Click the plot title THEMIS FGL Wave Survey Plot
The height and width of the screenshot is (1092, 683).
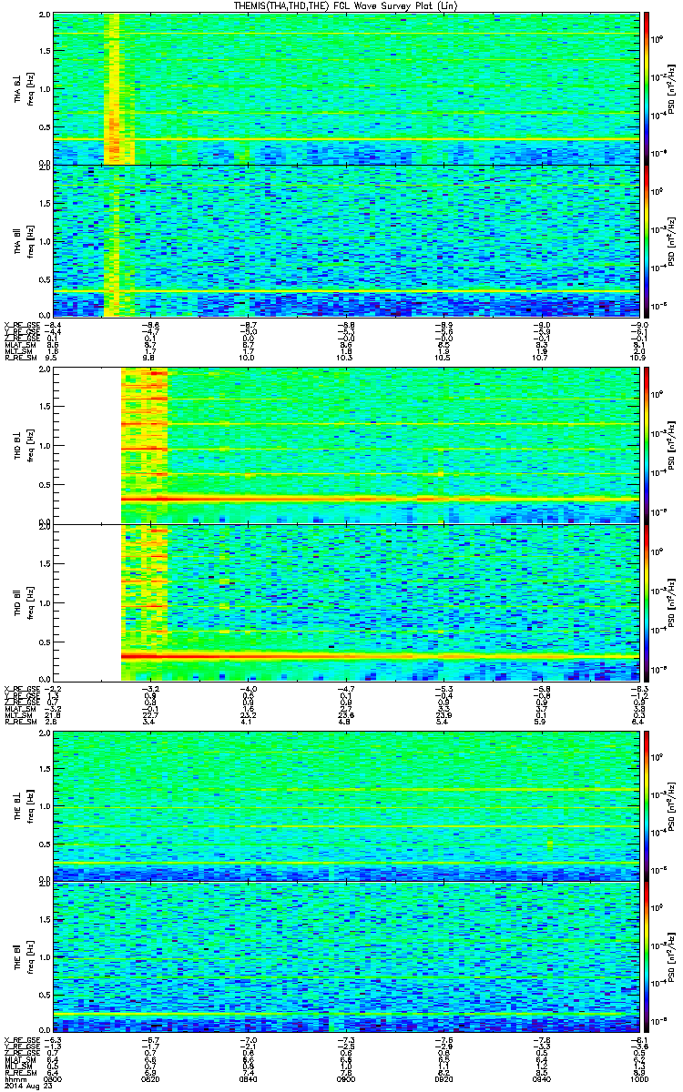348,6
